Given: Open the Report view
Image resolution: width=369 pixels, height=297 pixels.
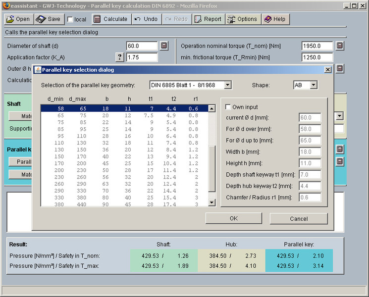Looking at the screenshot, I should coord(208,19).
